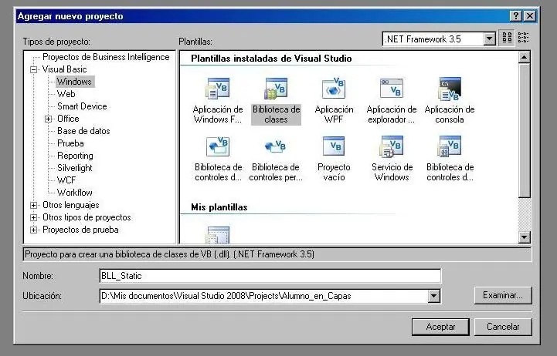Click the help question mark button
Screen dimensions: 557x356
coord(516,16)
